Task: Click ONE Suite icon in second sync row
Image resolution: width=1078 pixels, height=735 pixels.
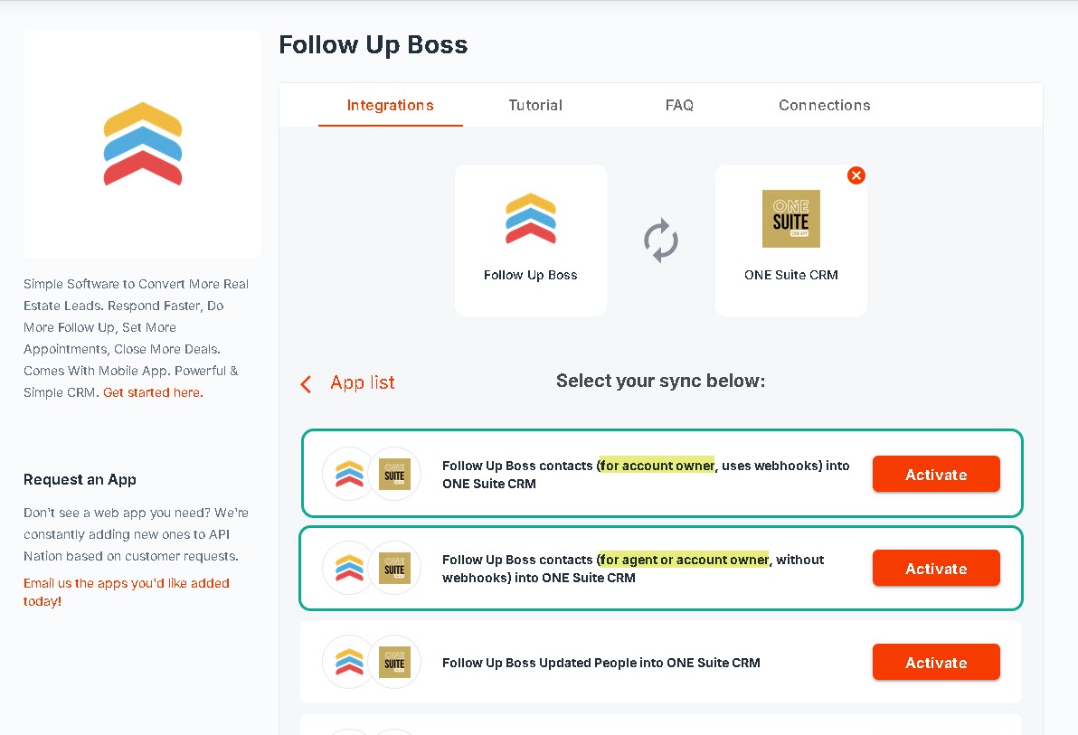Action: coord(394,568)
